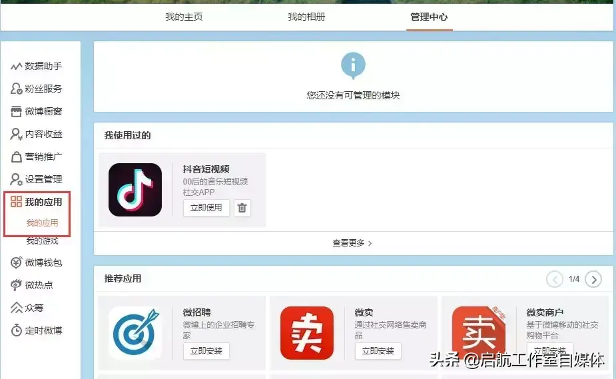The width and height of the screenshot is (616, 379).
Task: Click the 众筹 double-chevron icon
Action: 16,308
